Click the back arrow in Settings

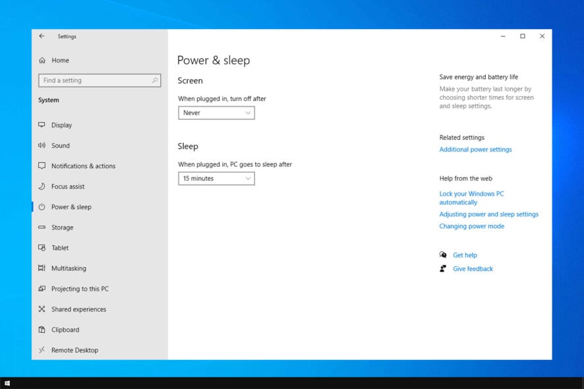42,36
